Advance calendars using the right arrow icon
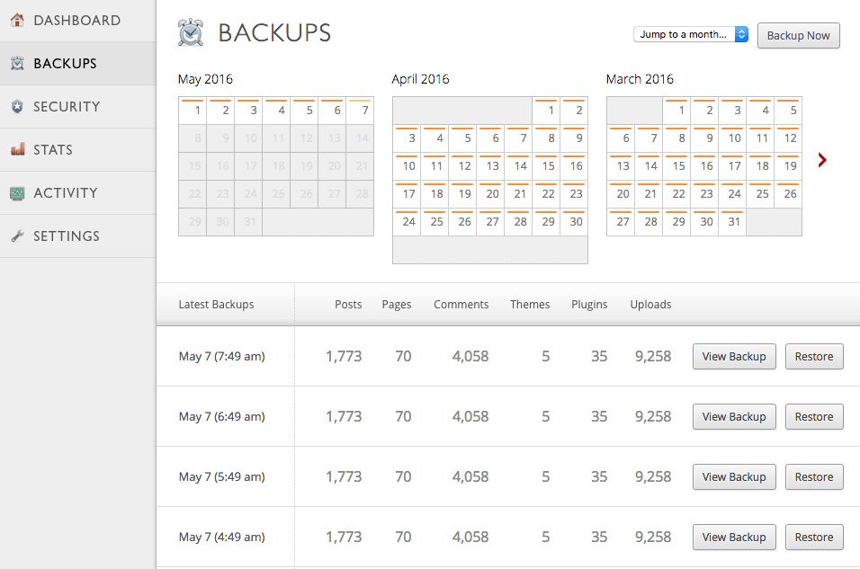 click(821, 159)
